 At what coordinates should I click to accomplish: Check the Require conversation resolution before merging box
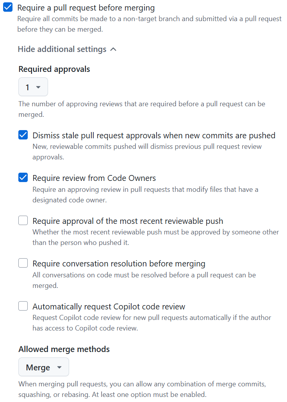click(23, 263)
